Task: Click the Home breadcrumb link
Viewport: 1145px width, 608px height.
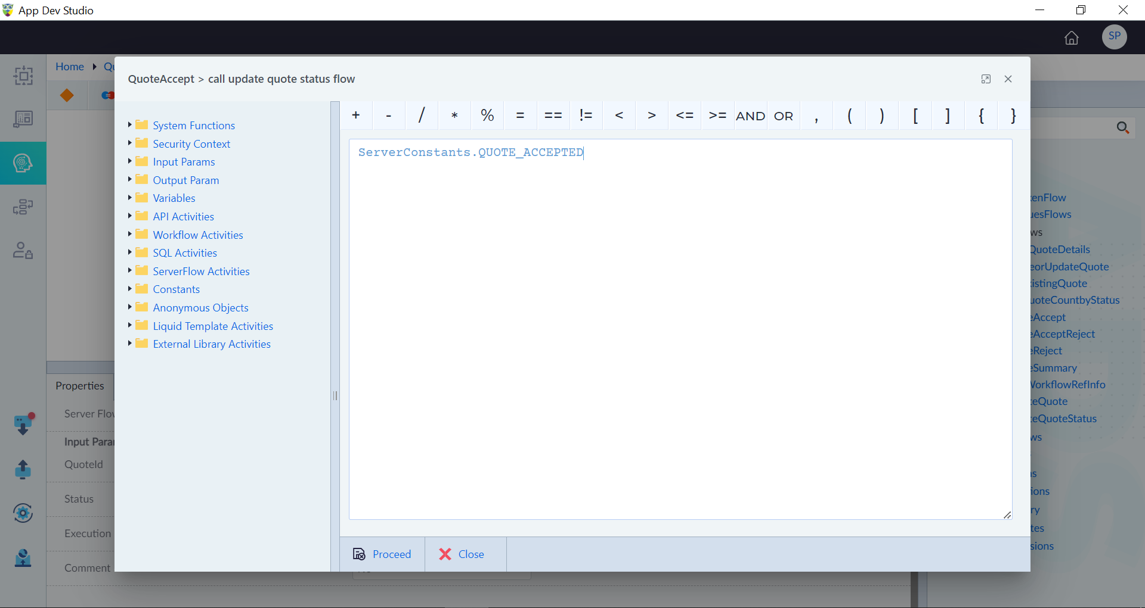Action: (70, 67)
